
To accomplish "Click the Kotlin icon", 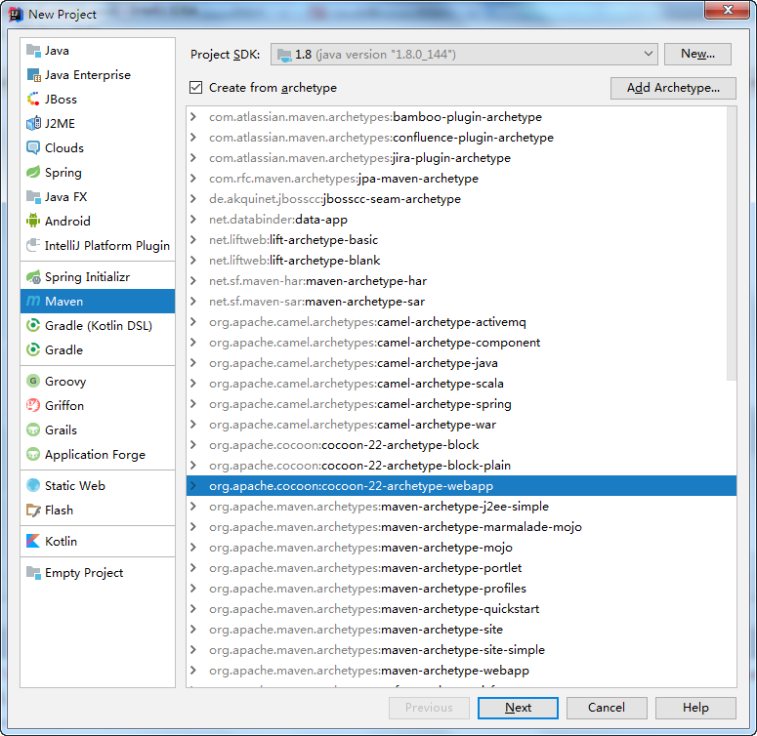I will tap(33, 541).
